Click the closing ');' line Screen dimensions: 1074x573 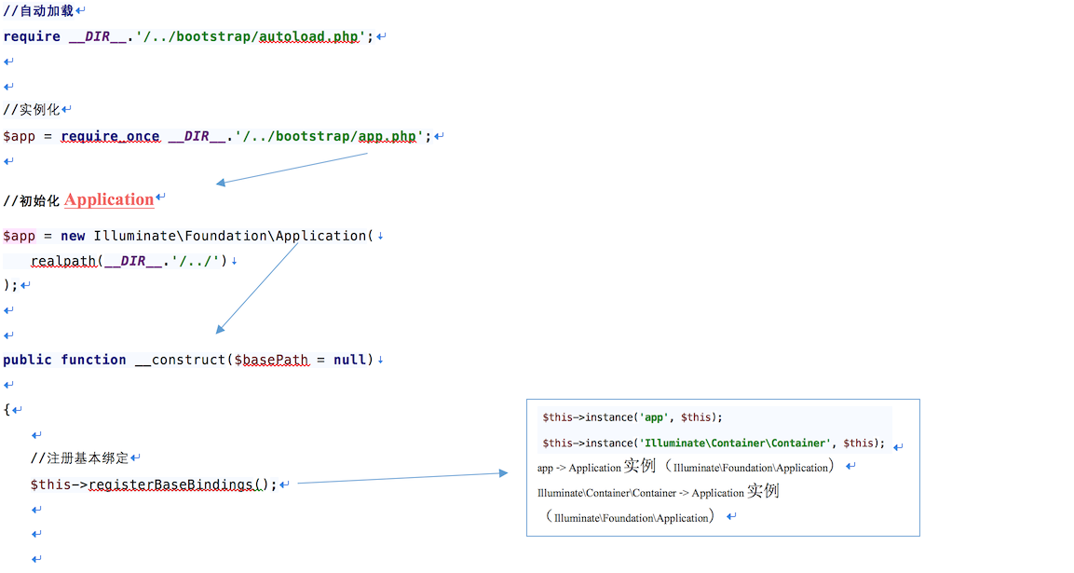10,285
